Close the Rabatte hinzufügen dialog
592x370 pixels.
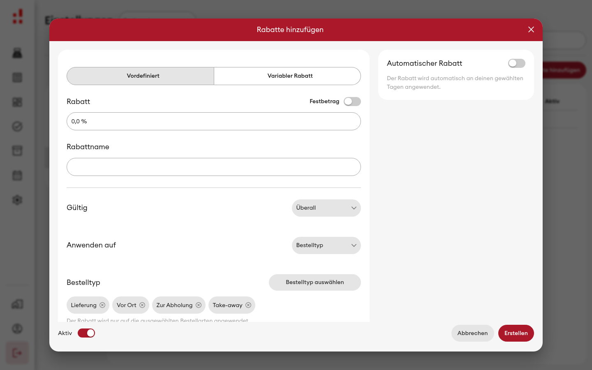531,30
